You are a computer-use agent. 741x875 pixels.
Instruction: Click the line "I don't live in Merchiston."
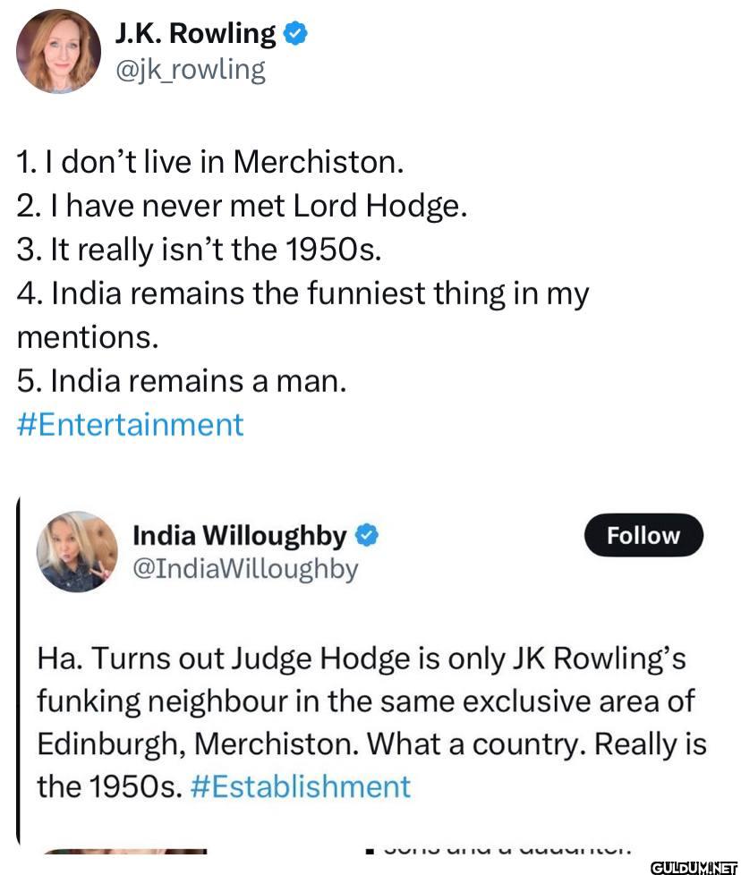(210, 162)
